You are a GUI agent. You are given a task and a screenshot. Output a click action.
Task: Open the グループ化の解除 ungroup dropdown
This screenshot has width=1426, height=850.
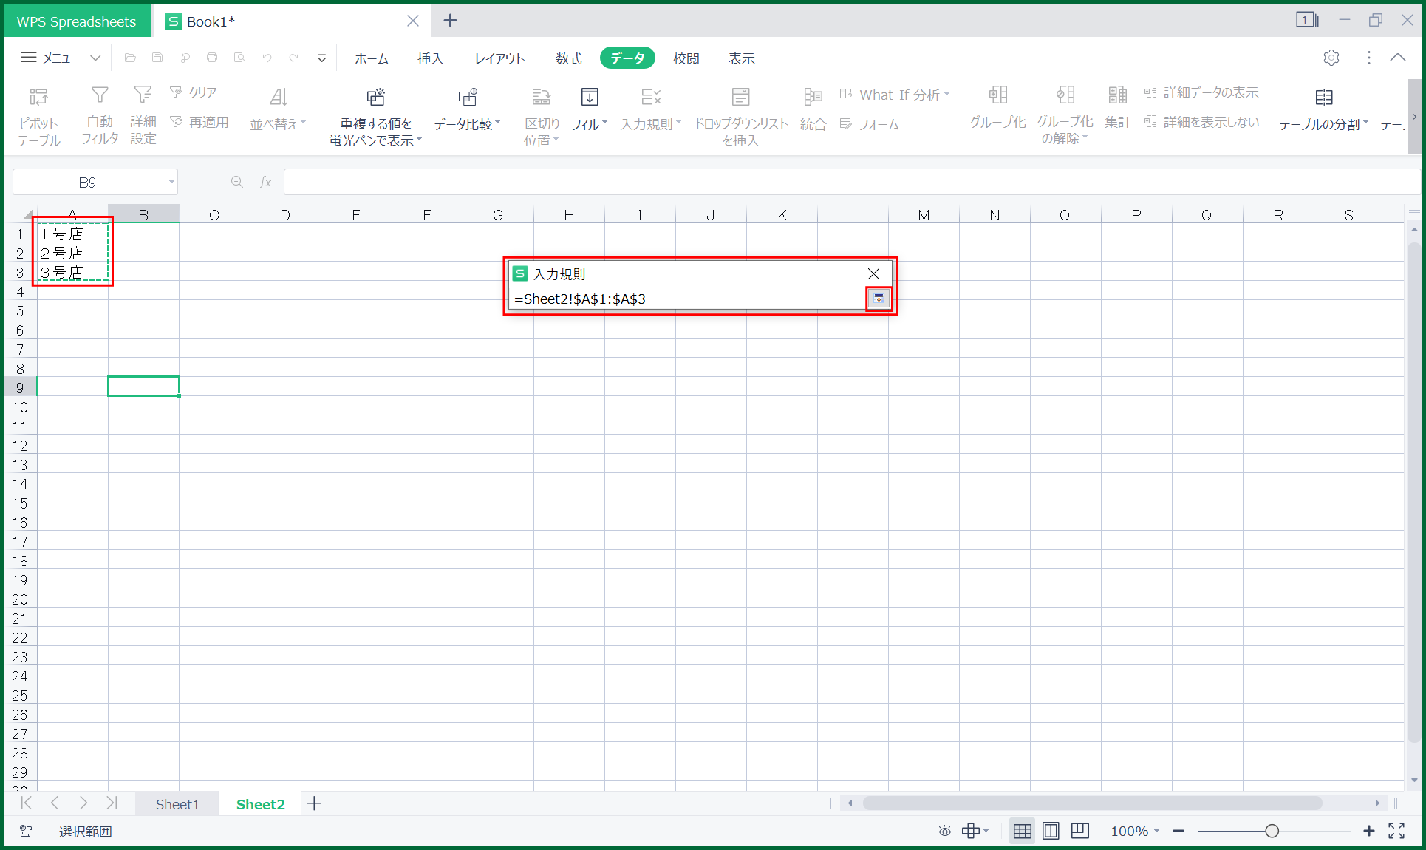pyautogui.click(x=1065, y=115)
